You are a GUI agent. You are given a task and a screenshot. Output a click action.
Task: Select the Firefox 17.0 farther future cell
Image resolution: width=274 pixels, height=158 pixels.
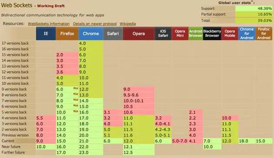click(x=67, y=152)
